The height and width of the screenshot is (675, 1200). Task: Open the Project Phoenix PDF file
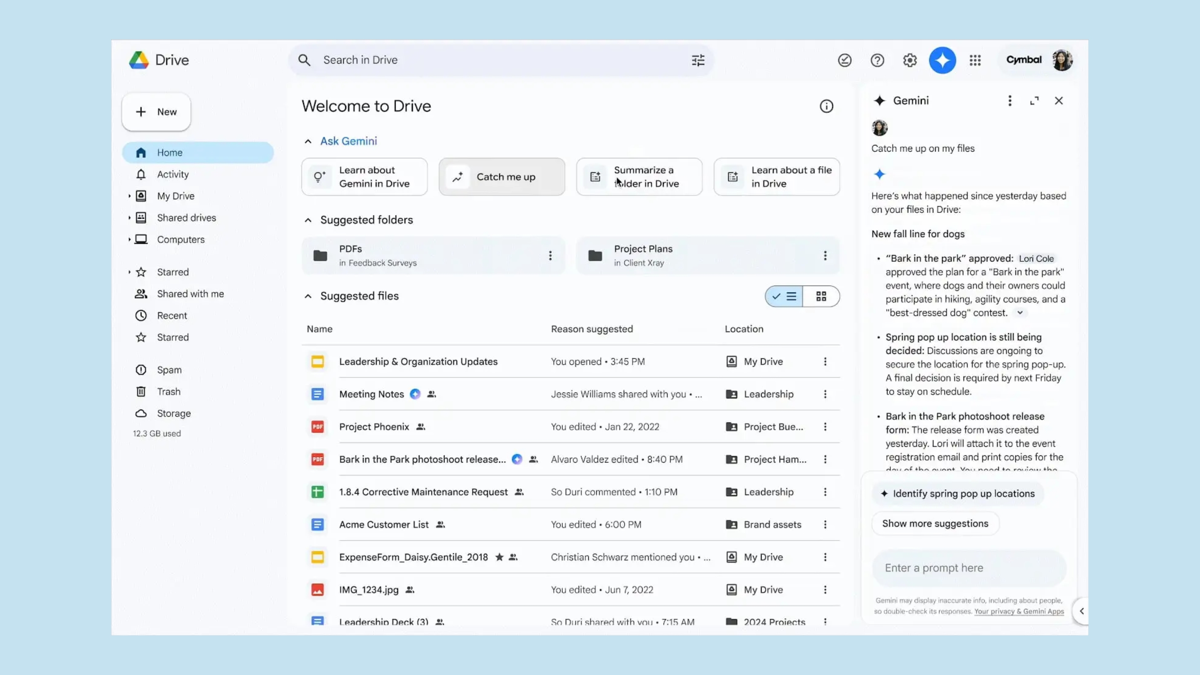tap(374, 427)
